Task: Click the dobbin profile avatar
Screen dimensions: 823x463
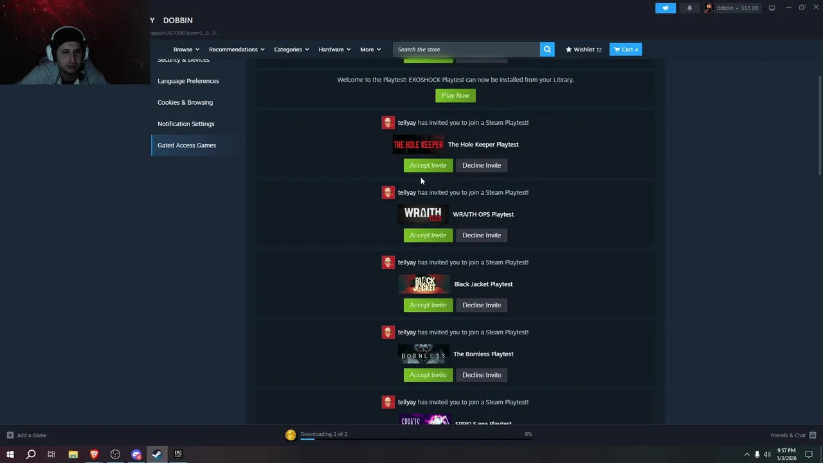Action: [x=709, y=8]
